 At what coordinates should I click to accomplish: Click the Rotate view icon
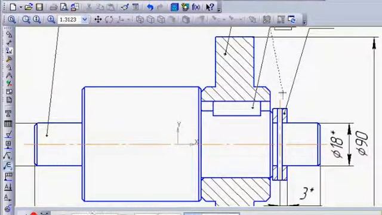109,20
